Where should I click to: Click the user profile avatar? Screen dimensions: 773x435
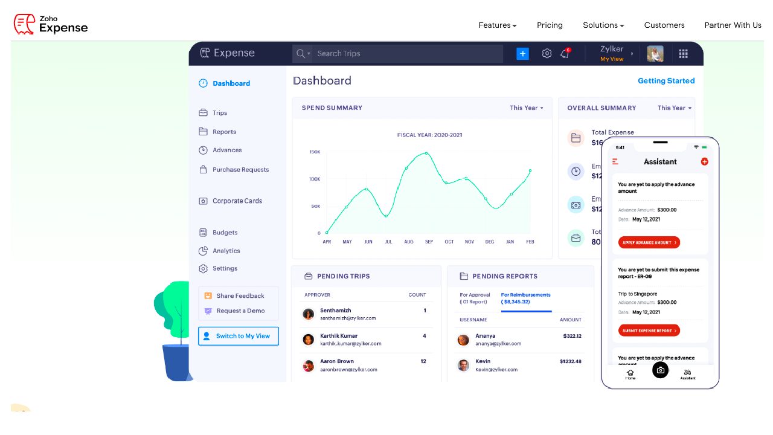(655, 54)
